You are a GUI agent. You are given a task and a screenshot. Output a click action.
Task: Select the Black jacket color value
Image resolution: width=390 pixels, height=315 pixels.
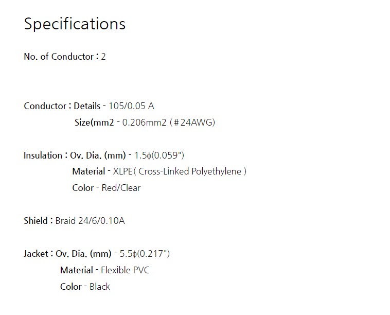(100, 287)
